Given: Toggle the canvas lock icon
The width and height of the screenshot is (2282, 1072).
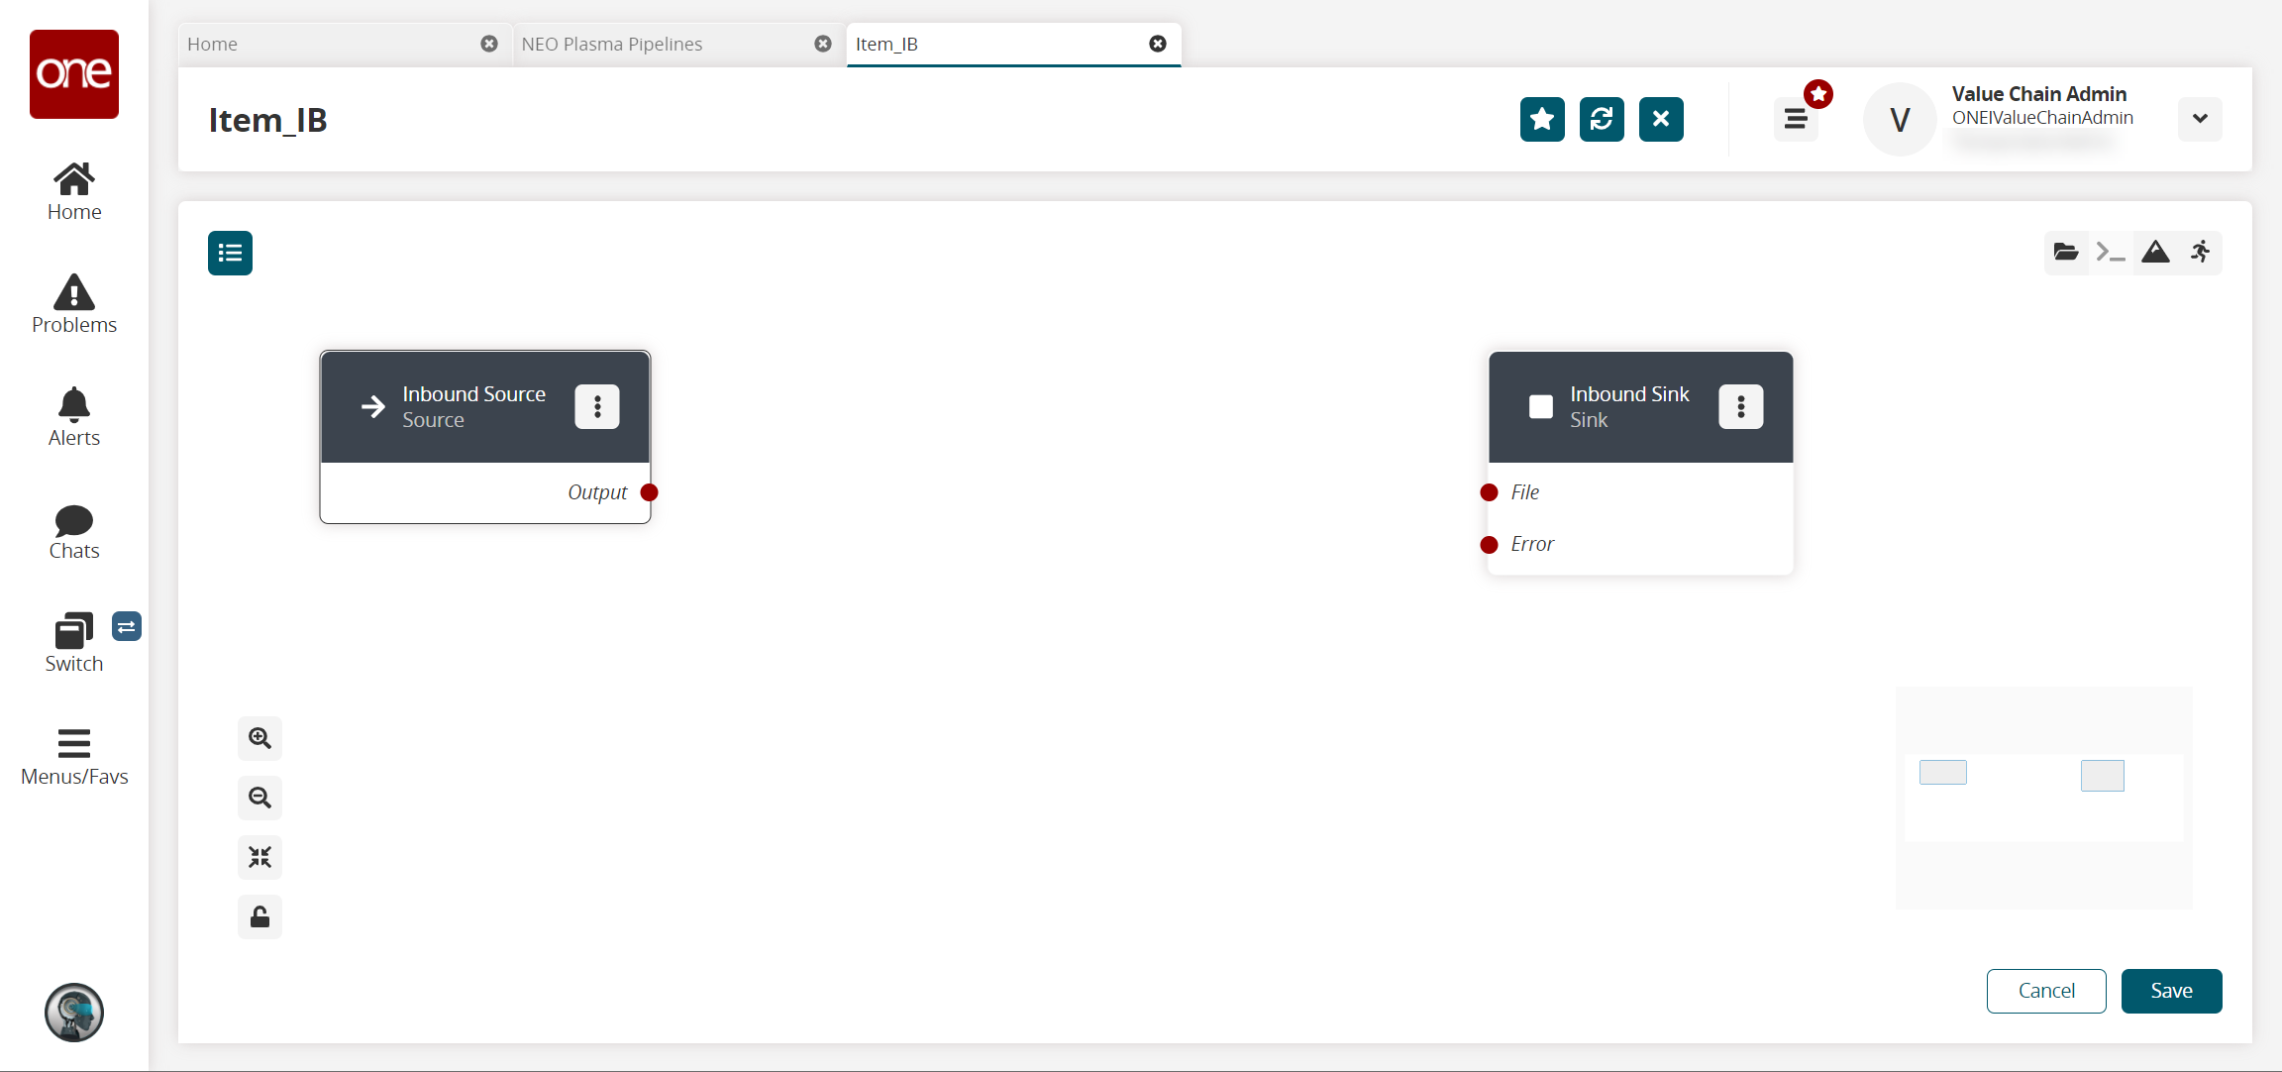Looking at the screenshot, I should tap(259, 916).
